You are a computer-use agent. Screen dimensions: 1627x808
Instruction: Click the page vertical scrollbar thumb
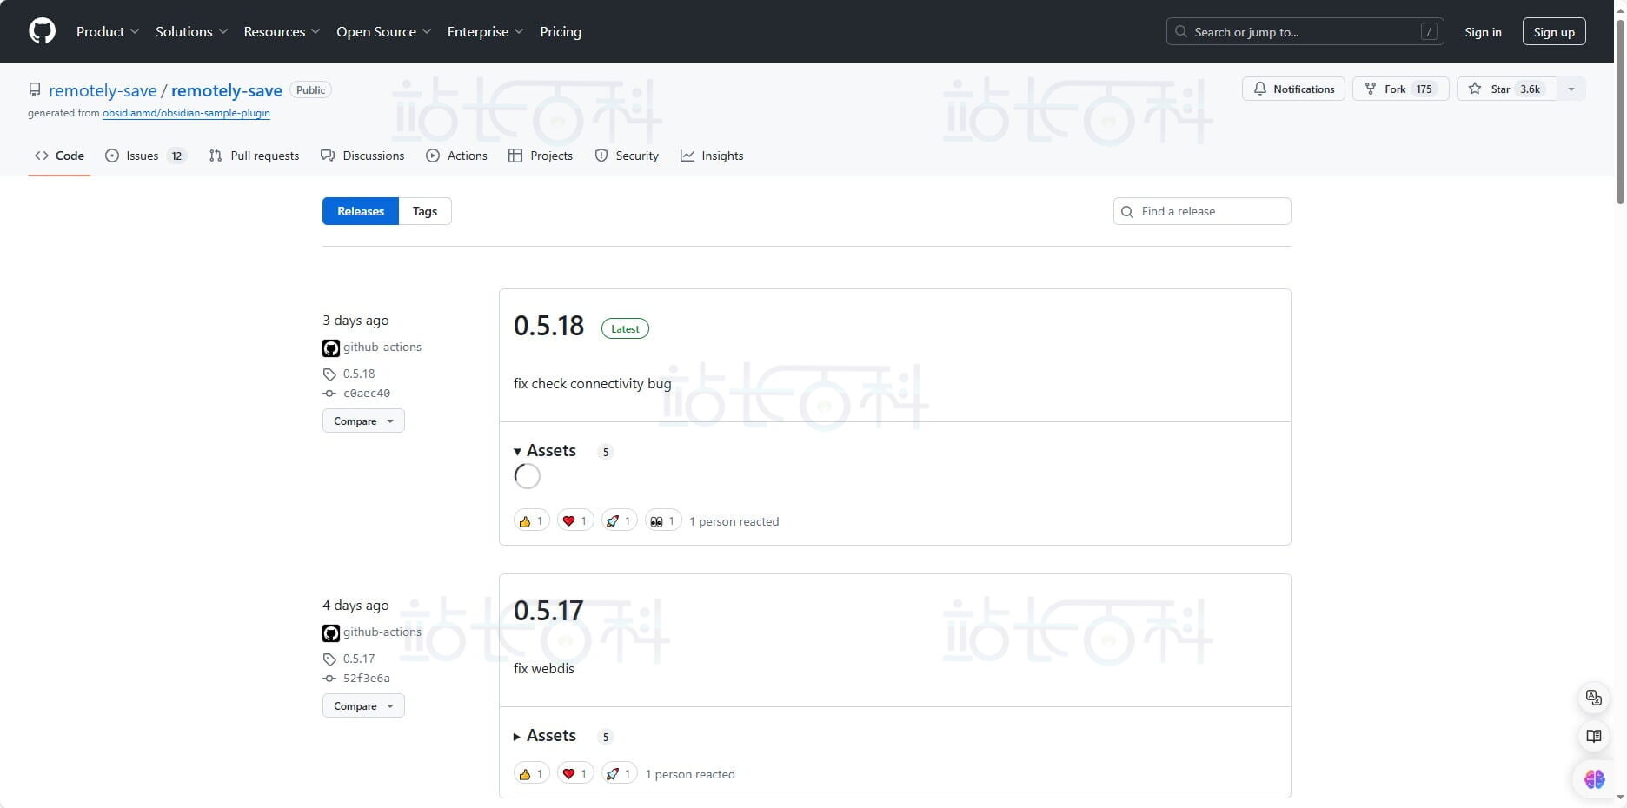coord(1620,111)
